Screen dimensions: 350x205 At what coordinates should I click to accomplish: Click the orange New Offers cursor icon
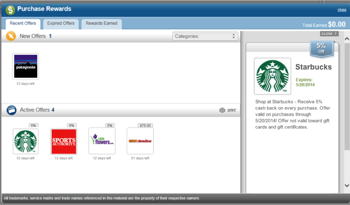(11, 36)
